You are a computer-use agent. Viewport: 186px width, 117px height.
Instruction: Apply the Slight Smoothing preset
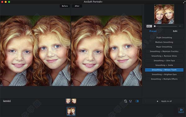(x=164, y=38)
